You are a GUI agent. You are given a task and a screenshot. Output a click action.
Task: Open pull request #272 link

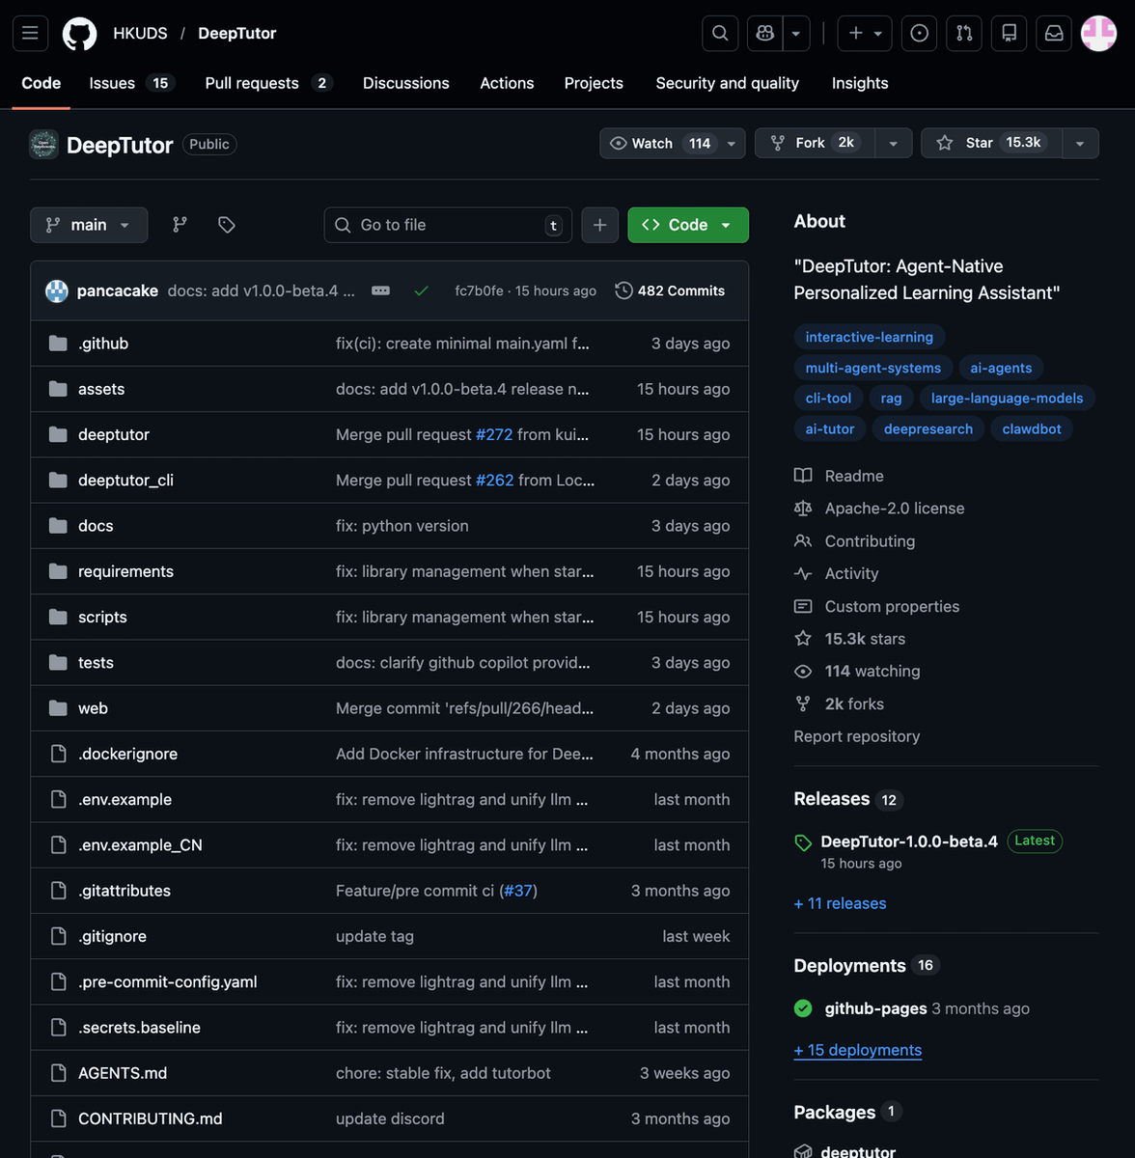494,434
